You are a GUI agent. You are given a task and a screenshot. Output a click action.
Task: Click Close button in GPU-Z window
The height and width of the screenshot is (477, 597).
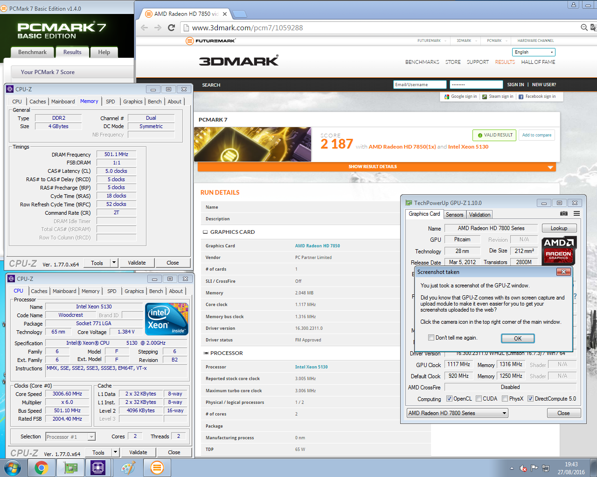(563, 413)
